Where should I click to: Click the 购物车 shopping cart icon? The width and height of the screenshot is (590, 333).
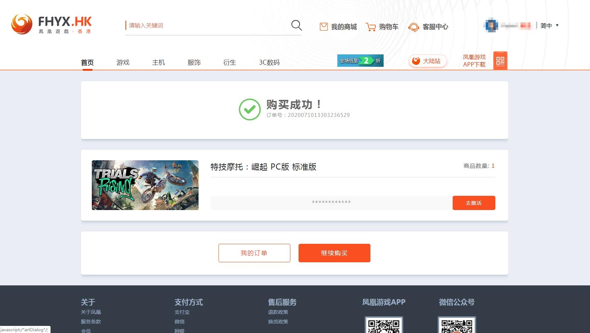371,26
